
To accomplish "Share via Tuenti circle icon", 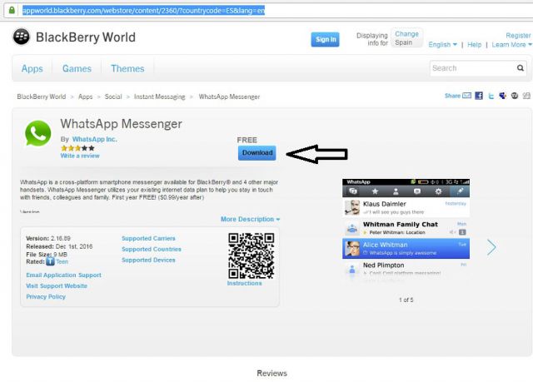I will [515, 96].
